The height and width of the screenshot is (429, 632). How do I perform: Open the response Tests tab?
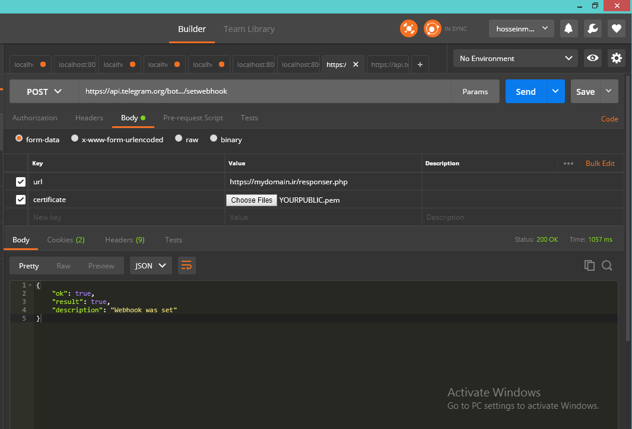174,240
